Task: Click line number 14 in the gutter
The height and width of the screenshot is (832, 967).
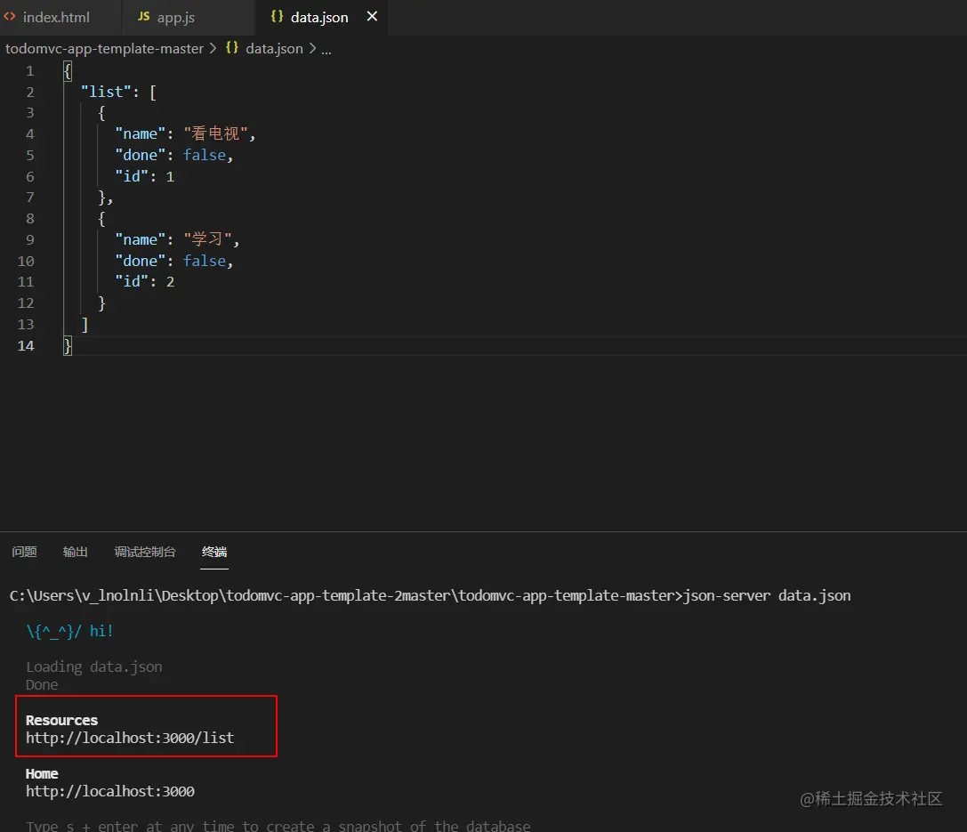Action: 26,345
